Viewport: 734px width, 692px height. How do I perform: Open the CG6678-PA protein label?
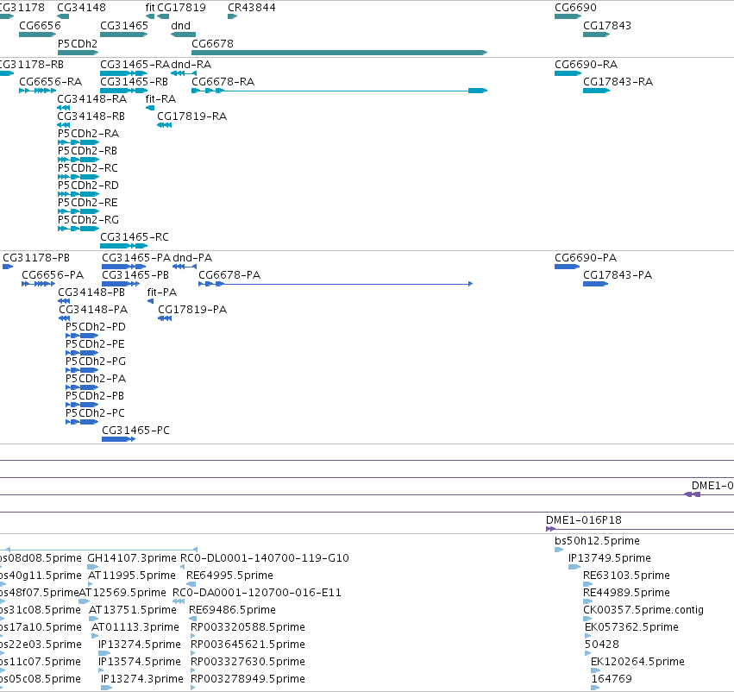[229, 275]
